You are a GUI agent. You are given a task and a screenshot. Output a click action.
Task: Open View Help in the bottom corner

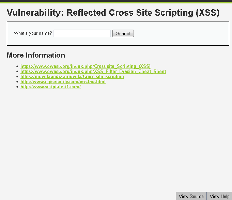(x=219, y=196)
